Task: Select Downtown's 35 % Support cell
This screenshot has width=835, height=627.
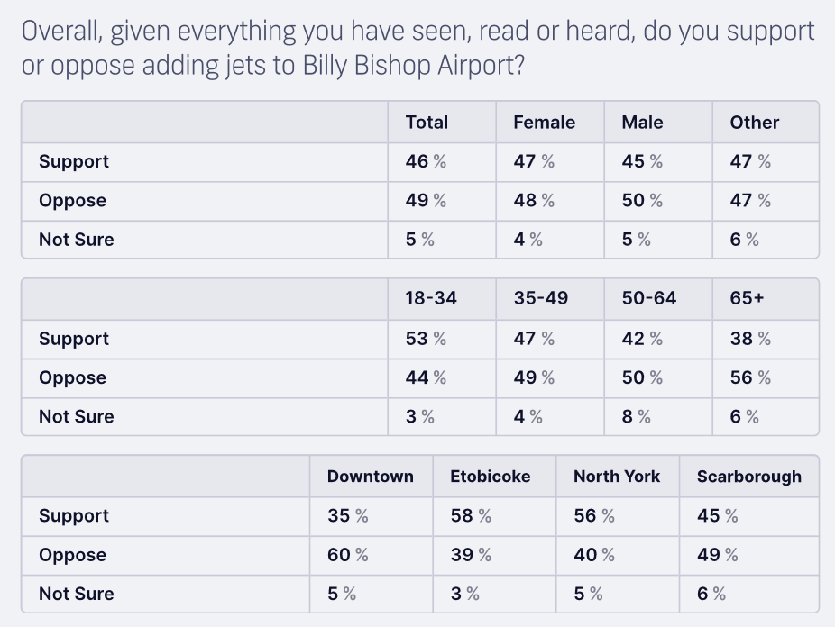Action: tap(347, 516)
